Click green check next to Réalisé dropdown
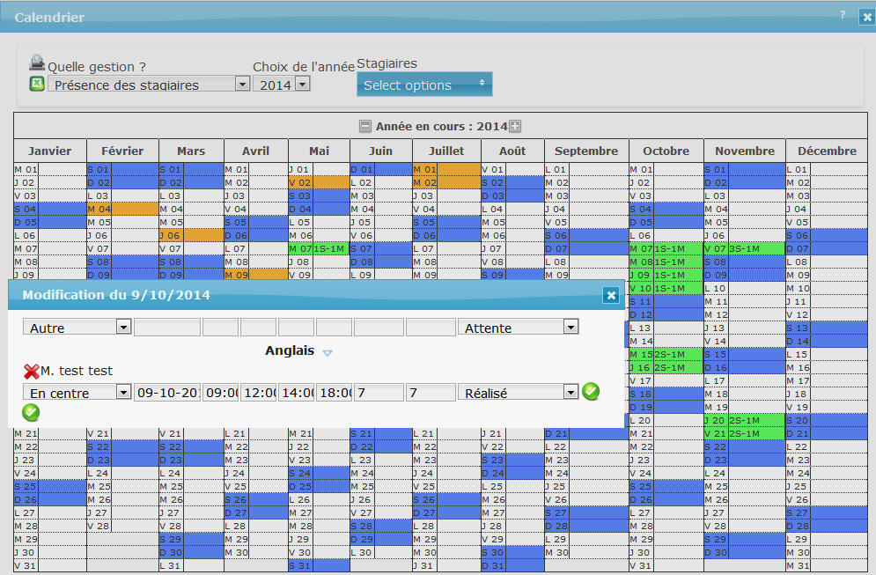The width and height of the screenshot is (876, 575). click(x=591, y=391)
